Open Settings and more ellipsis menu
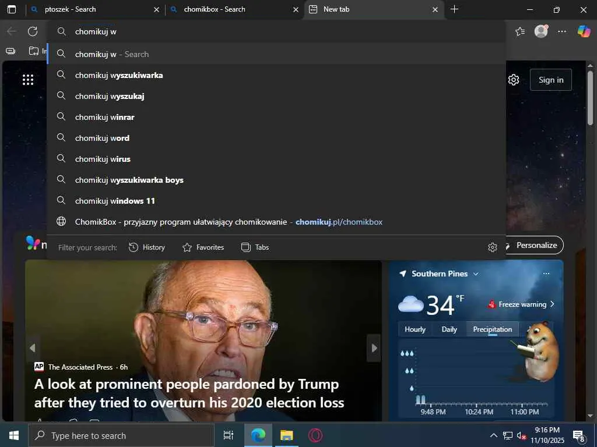597x447 pixels. click(562, 31)
